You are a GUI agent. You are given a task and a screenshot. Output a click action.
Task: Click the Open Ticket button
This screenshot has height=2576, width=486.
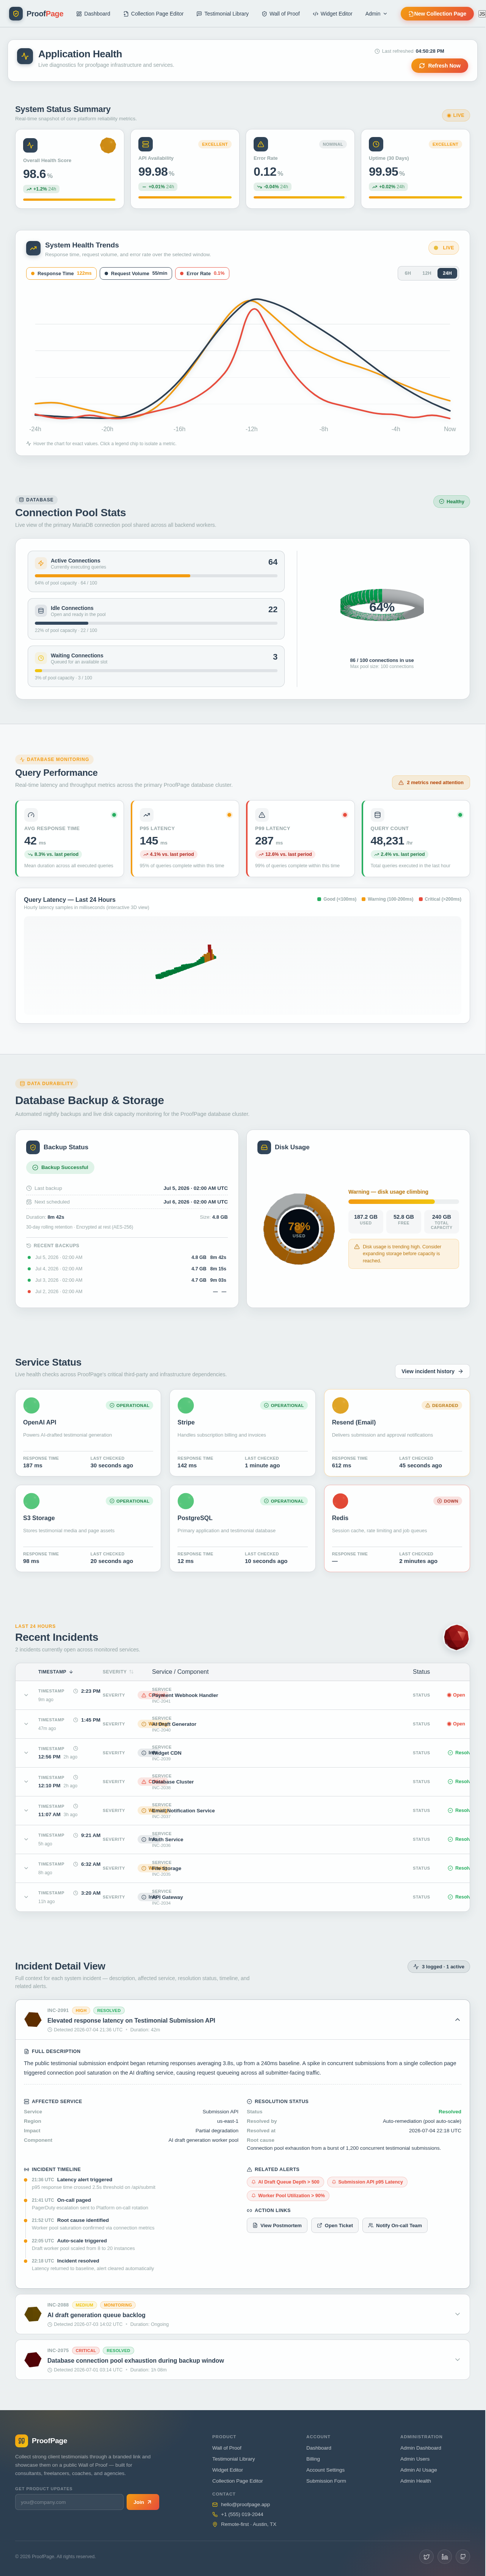pyautogui.click(x=335, y=2225)
